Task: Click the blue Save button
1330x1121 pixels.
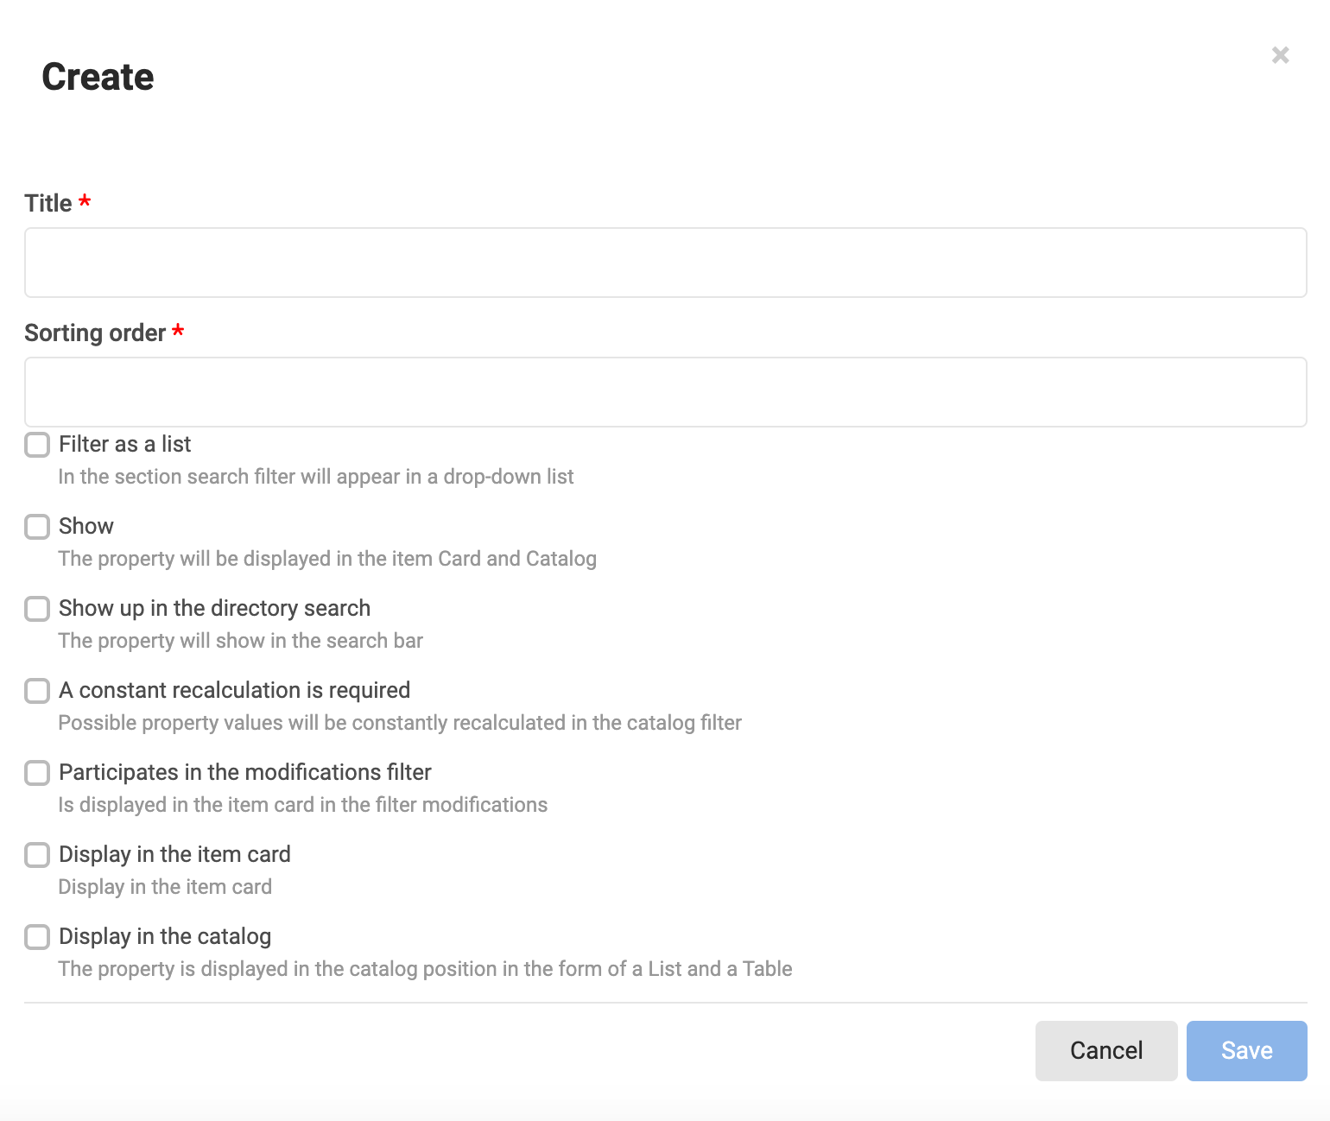Action: pyautogui.click(x=1247, y=1051)
